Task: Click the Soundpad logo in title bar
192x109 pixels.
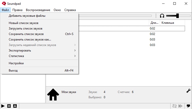Action: click(x=4, y=3)
